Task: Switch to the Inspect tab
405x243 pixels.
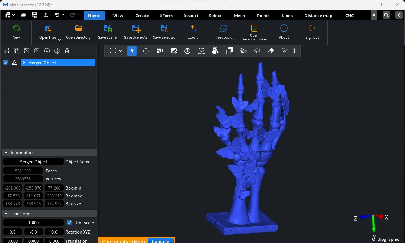Action: (x=191, y=16)
